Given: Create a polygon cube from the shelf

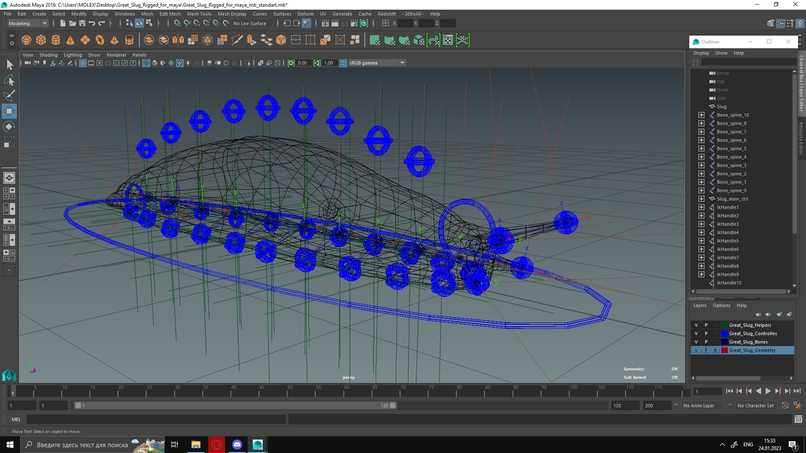Looking at the screenshot, I should [x=41, y=40].
